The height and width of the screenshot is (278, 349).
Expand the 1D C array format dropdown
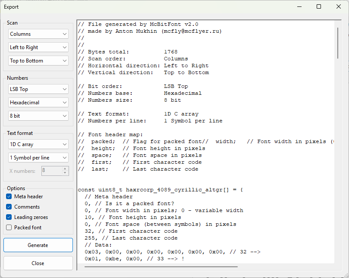pos(38,144)
